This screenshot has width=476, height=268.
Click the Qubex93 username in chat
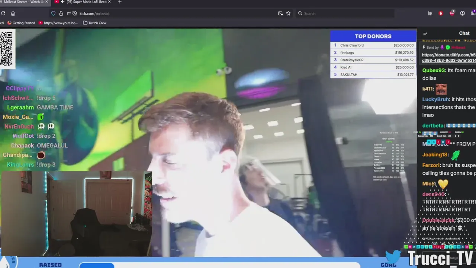click(x=434, y=70)
